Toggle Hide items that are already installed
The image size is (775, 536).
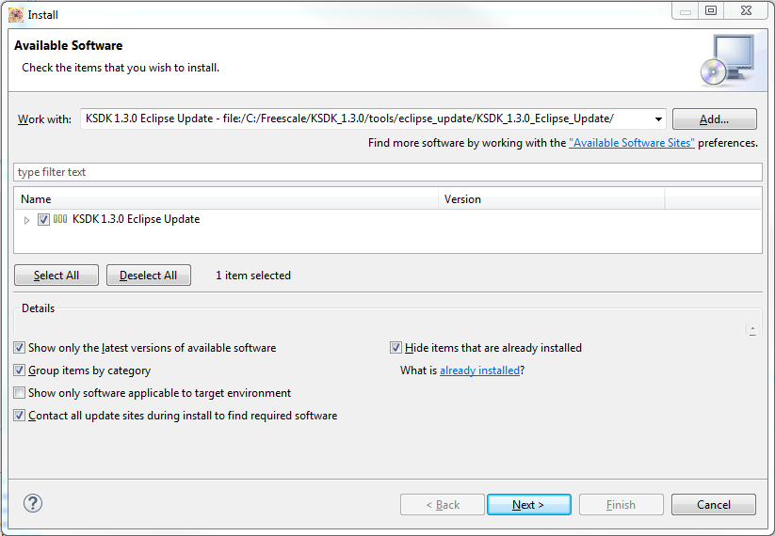pyautogui.click(x=396, y=348)
